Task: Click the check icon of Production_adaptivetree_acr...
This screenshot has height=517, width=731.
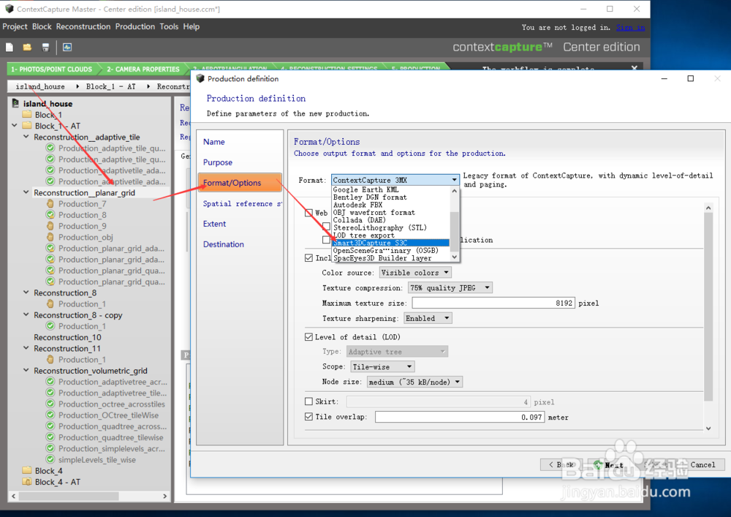Action: [50, 381]
